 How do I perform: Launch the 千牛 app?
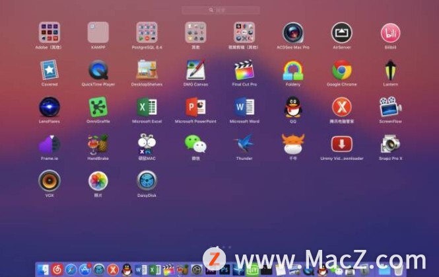pos(293,144)
